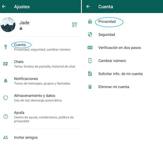Tap the Jade profile name
Screen dimensions: 163x145
[24, 23]
